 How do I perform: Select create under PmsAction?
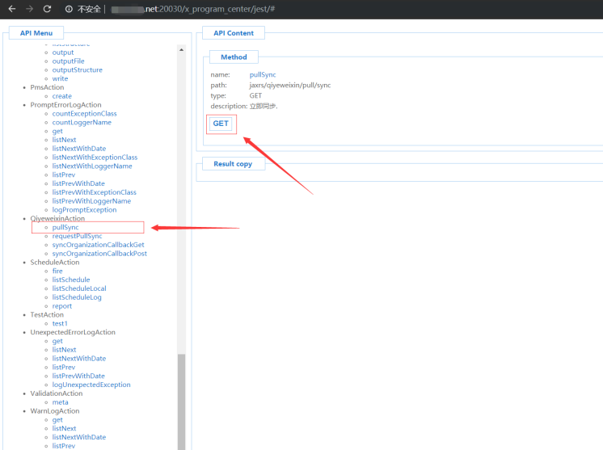[61, 96]
